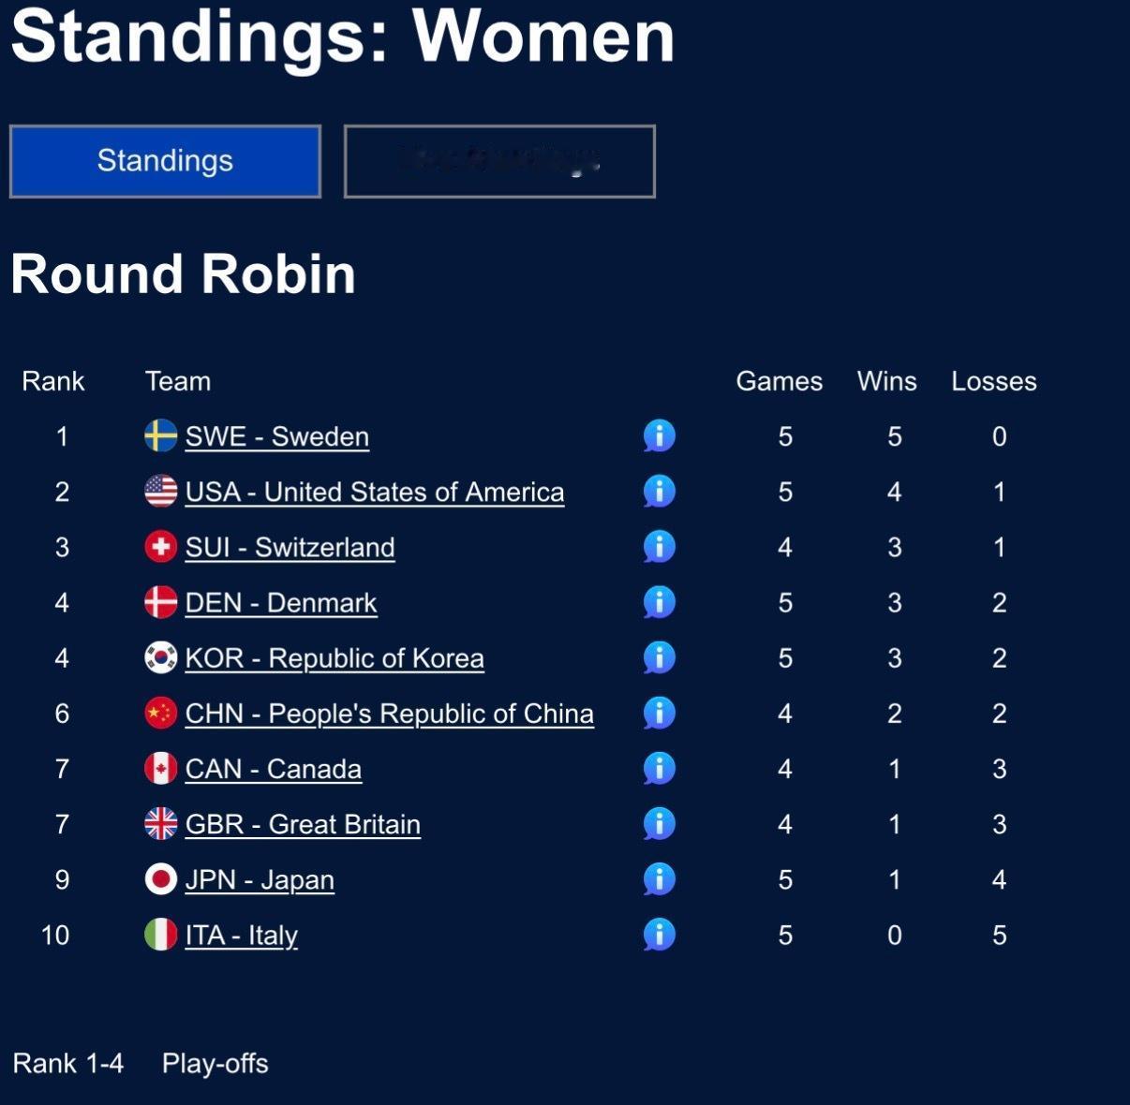Open the SWE - Sweden team link
Image resolution: width=1130 pixels, height=1105 pixels.
coord(277,436)
